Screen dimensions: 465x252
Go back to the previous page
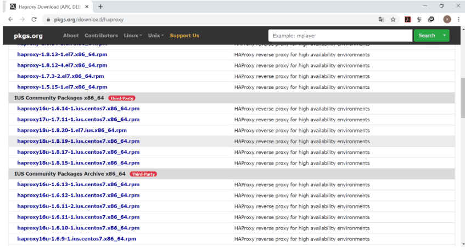click(x=10, y=19)
